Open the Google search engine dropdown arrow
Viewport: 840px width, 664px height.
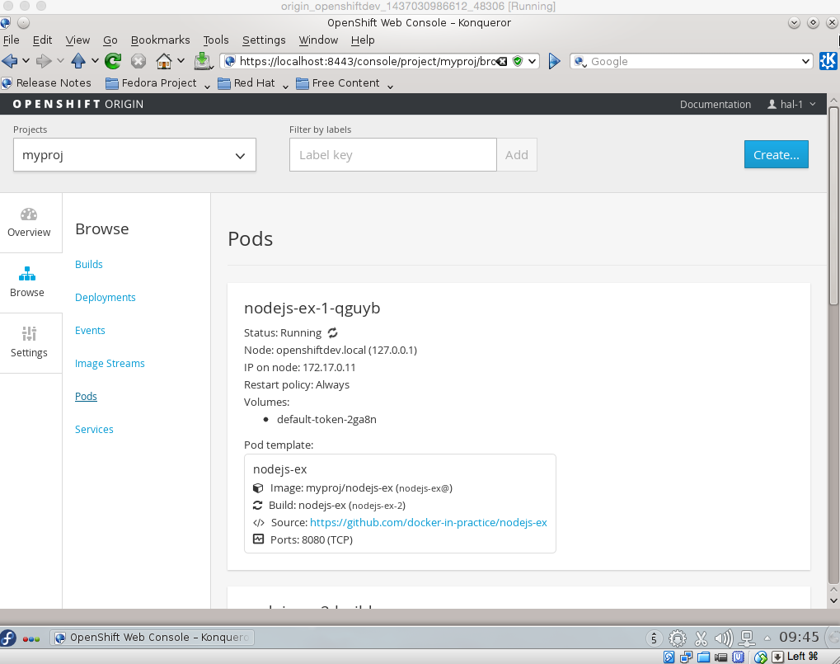coord(806,61)
